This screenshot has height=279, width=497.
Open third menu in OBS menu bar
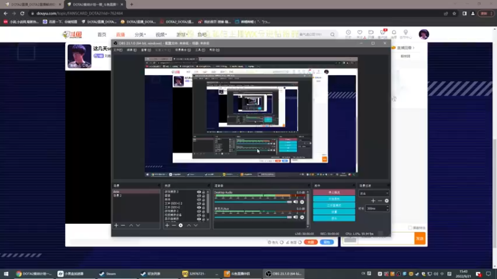click(x=146, y=50)
